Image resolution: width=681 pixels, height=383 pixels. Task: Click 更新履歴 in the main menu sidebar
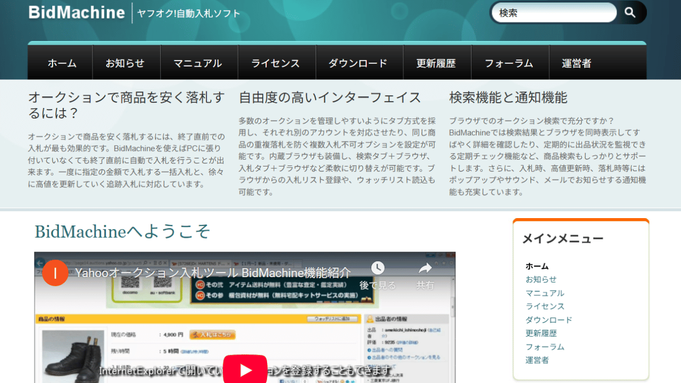click(541, 333)
